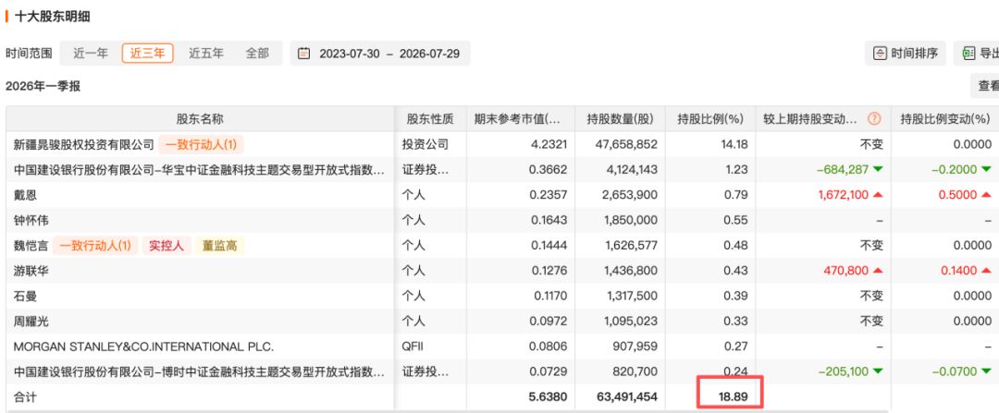Viewport: 999px width, 413px height.
Task: Click the total market value 5.6380
Action: coord(548,397)
